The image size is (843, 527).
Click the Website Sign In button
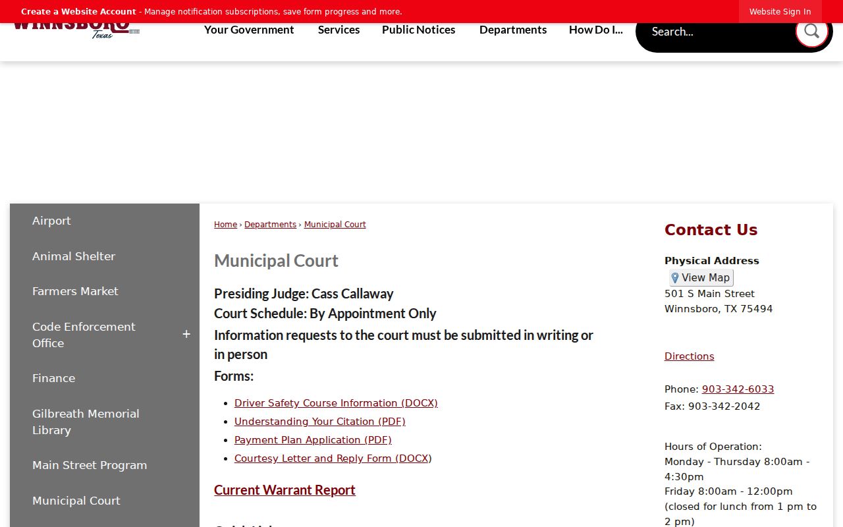pos(780,12)
